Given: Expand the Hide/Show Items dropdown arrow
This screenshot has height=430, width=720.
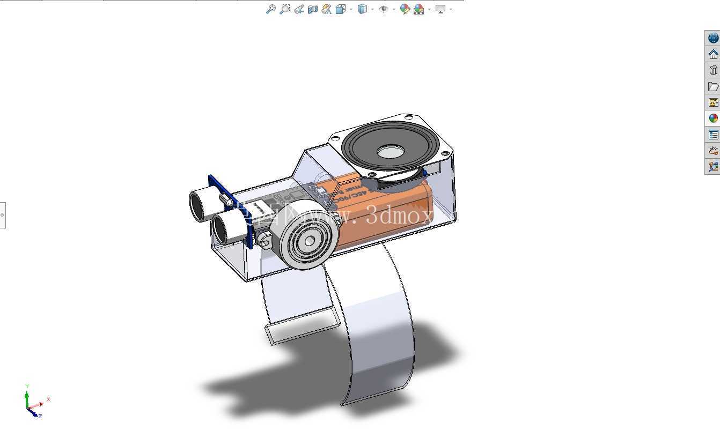Looking at the screenshot, I should click(x=394, y=9).
